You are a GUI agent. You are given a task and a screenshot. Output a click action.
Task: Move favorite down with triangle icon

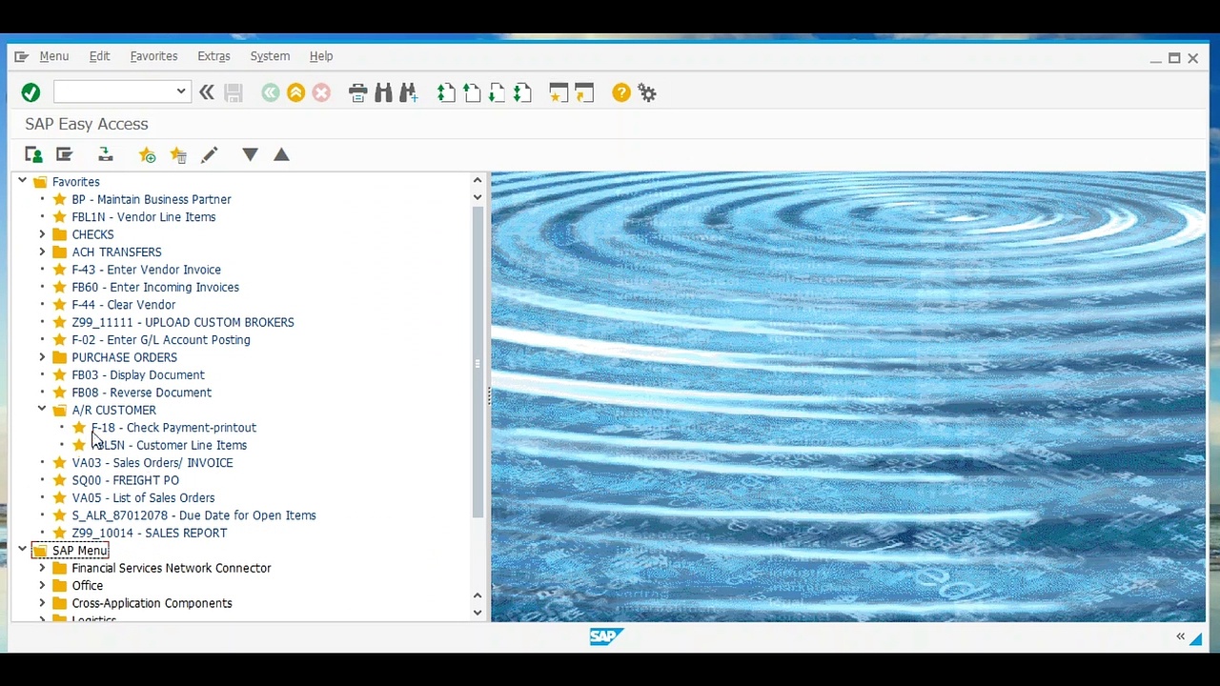point(250,154)
